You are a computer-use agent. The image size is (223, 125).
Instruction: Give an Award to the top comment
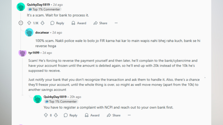(79, 23)
